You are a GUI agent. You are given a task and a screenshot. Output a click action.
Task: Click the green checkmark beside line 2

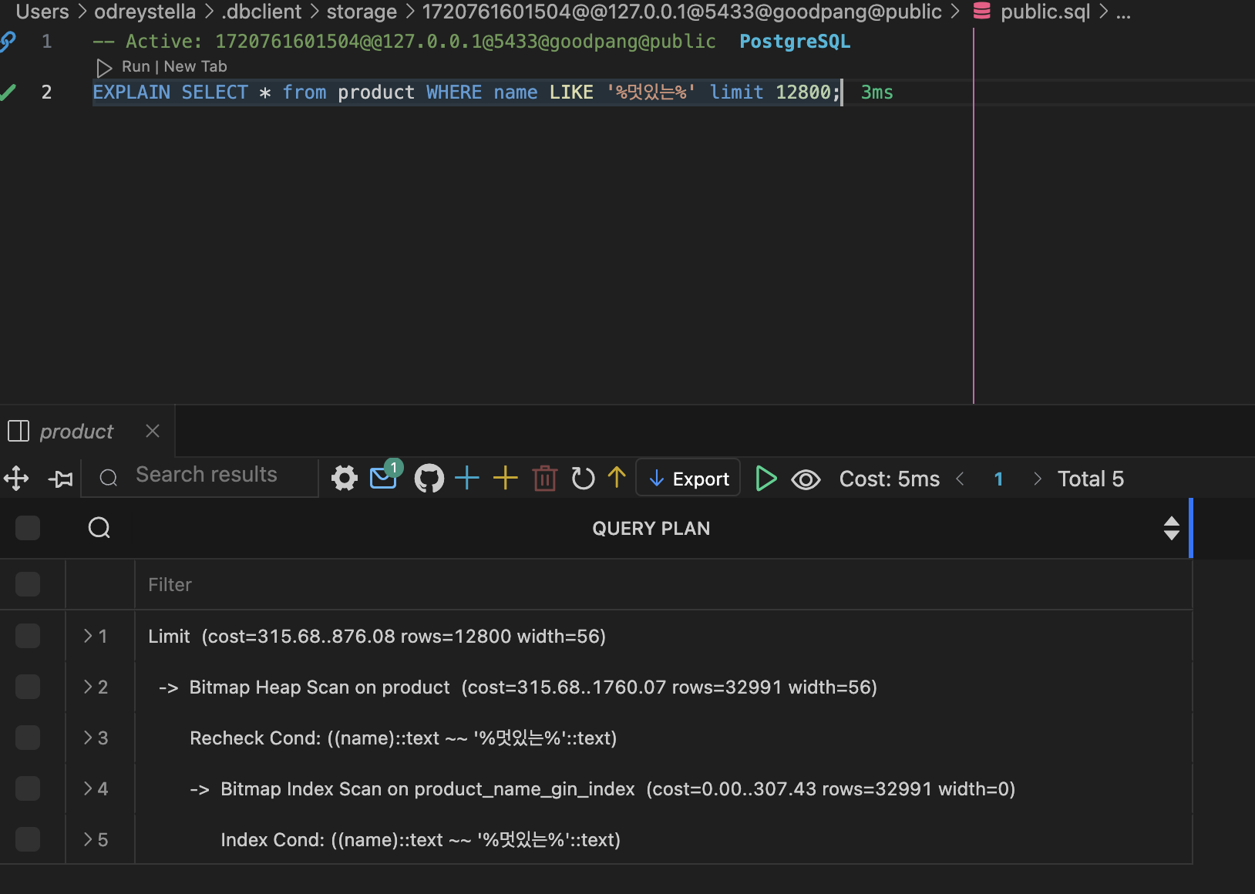(x=8, y=92)
